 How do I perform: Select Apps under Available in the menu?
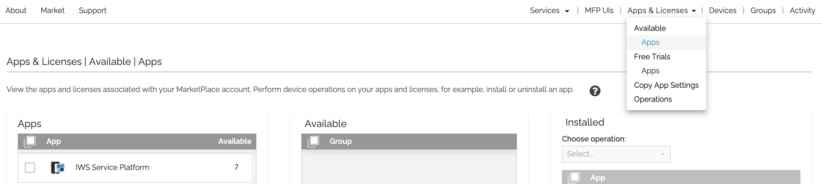(x=650, y=42)
